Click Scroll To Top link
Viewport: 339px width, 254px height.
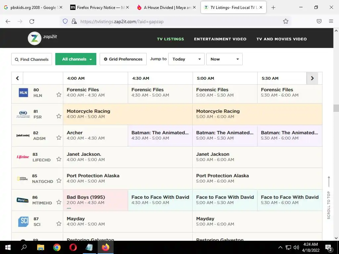tap(329, 197)
